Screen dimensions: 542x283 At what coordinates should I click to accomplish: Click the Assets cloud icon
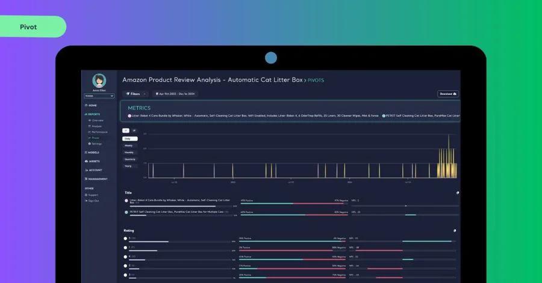pos(86,161)
